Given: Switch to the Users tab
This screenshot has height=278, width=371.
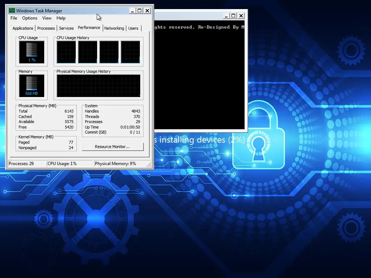Looking at the screenshot, I should tap(133, 28).
